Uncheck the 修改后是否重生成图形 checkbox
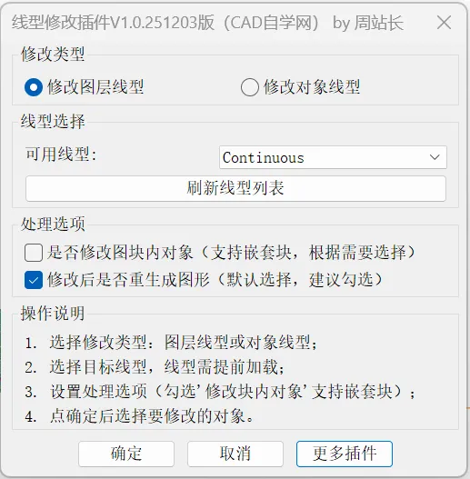 pos(34,280)
